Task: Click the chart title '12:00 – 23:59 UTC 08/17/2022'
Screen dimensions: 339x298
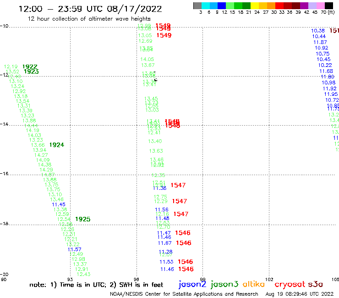Action: point(90,9)
